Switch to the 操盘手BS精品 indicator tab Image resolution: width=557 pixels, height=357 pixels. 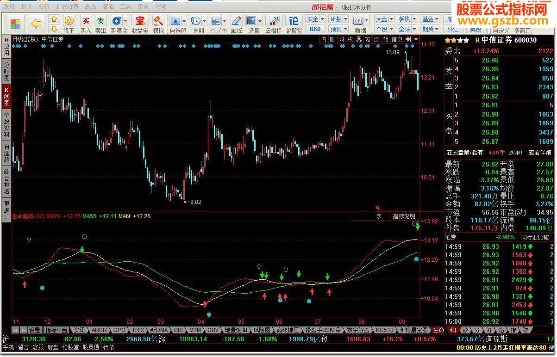coord(323,330)
